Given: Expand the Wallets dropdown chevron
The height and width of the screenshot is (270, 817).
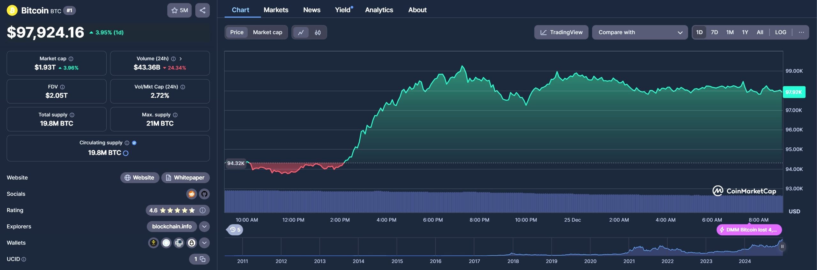Looking at the screenshot, I should (x=204, y=243).
